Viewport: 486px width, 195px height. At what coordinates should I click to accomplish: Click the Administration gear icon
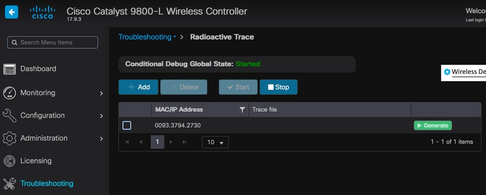pos(9,138)
